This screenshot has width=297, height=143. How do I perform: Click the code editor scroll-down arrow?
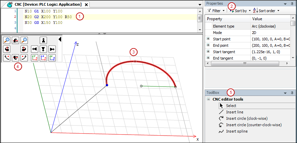199,30
